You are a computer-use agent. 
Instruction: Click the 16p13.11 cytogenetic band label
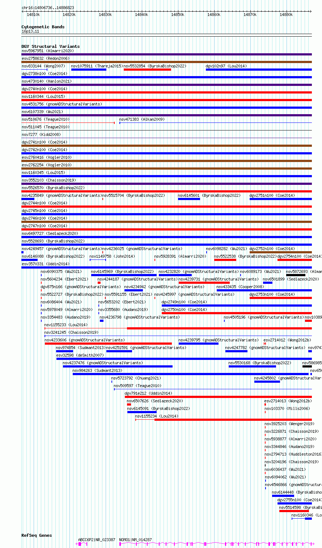(x=30, y=32)
